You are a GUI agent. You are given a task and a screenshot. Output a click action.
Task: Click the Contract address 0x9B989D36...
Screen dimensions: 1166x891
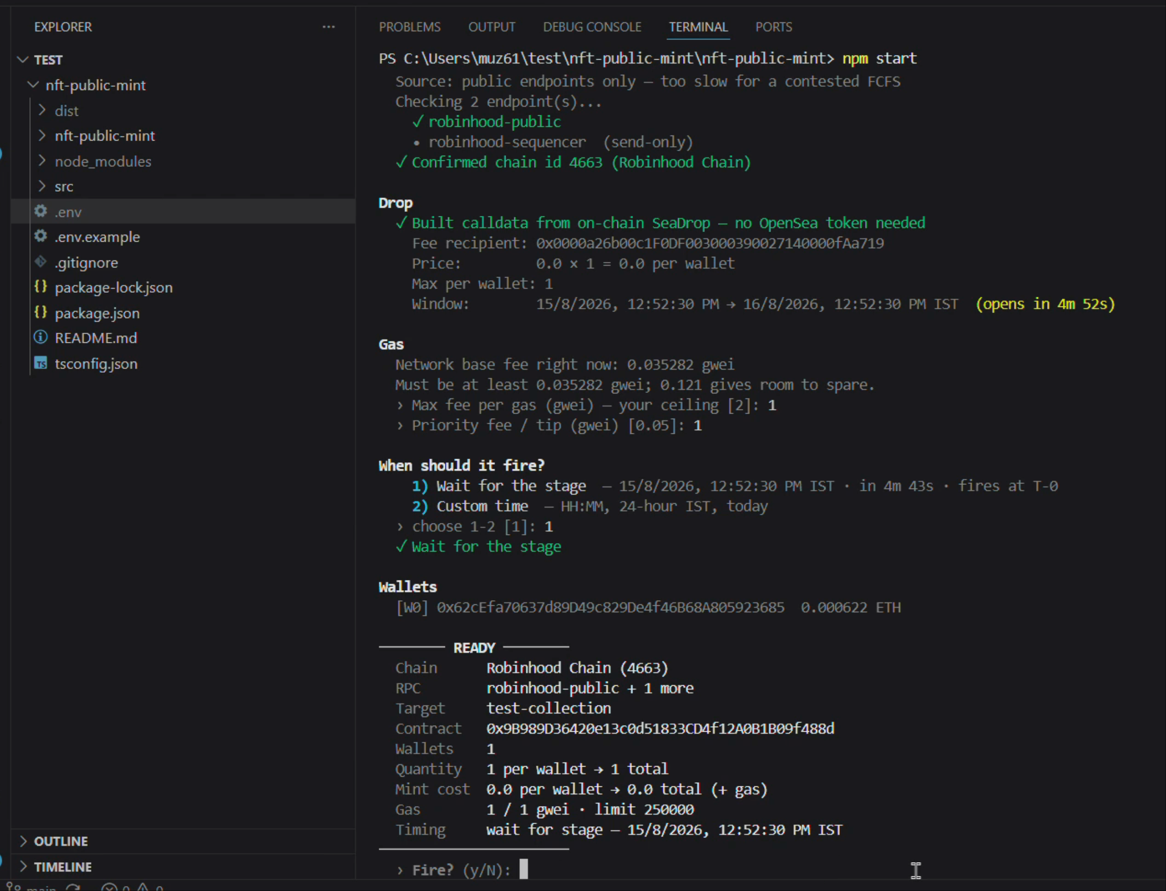point(660,729)
